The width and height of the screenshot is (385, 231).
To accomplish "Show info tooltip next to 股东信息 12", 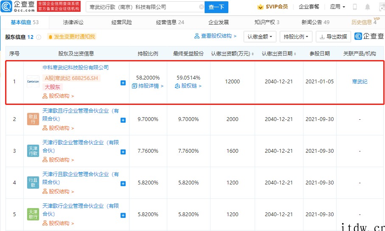I will point(39,37).
